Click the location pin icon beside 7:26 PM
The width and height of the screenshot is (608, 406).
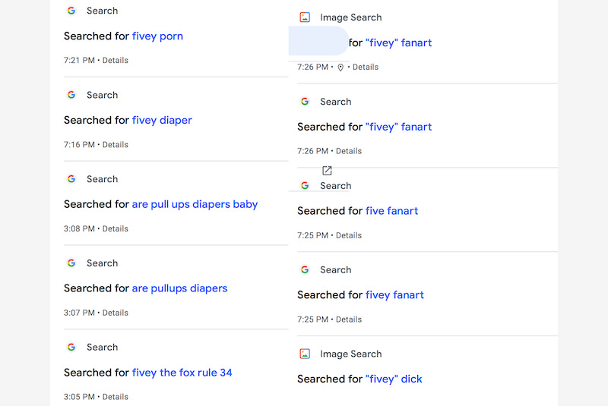340,68
